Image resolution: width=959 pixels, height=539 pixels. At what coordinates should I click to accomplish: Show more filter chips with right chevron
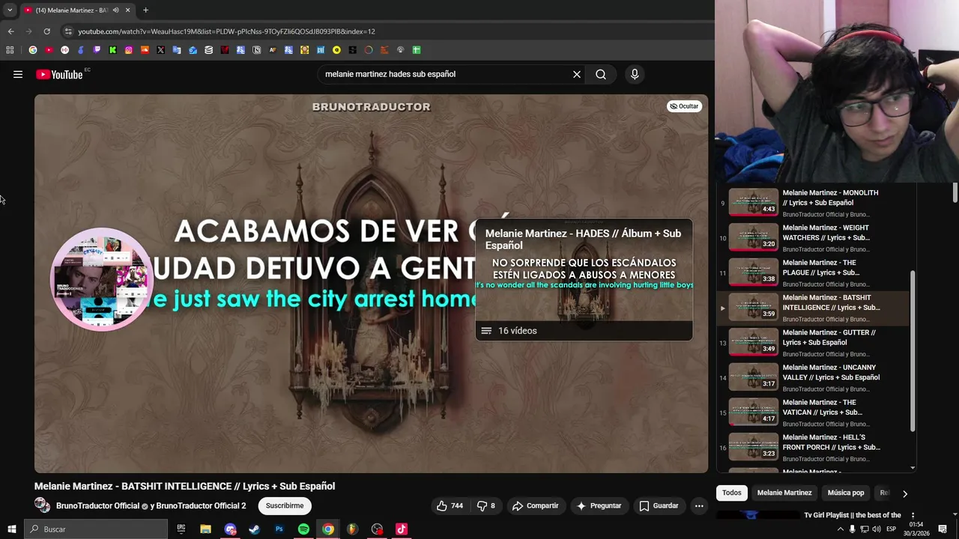tap(904, 493)
